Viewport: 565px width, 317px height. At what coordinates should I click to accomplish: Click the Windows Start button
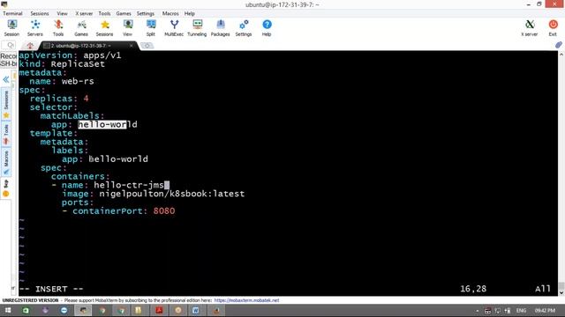(8, 310)
